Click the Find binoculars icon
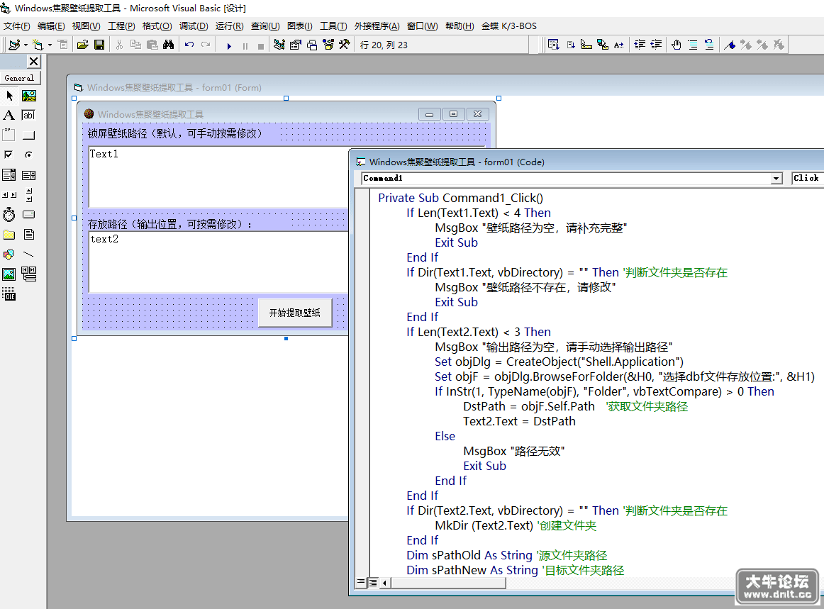This screenshot has height=609, width=824. 168,45
